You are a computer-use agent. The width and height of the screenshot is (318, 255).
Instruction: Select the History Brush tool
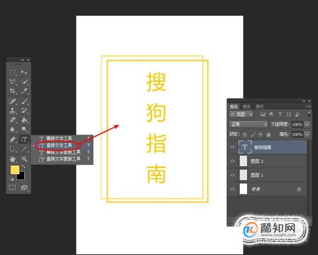click(x=24, y=110)
